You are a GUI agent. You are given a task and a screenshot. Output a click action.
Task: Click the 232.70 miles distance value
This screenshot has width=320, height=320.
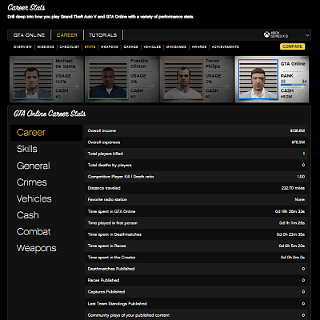point(293,188)
